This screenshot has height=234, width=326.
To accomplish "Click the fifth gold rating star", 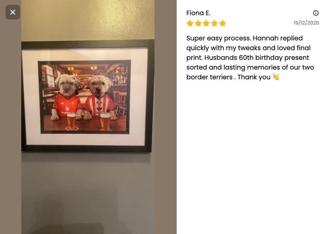I will pyautogui.click(x=222, y=23).
